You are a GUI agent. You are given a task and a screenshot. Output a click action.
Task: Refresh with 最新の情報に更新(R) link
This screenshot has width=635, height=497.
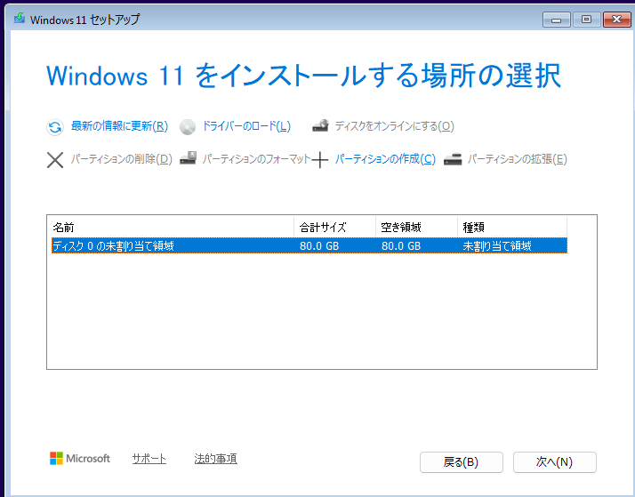coord(119,126)
